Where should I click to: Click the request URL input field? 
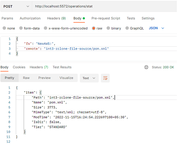(x=104, y=7)
